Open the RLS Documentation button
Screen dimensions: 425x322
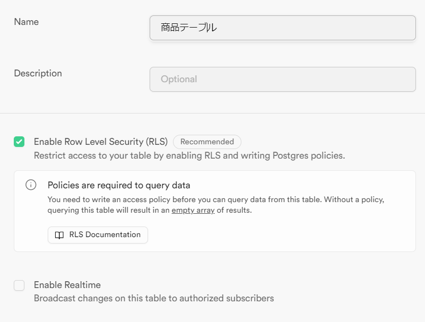point(98,235)
